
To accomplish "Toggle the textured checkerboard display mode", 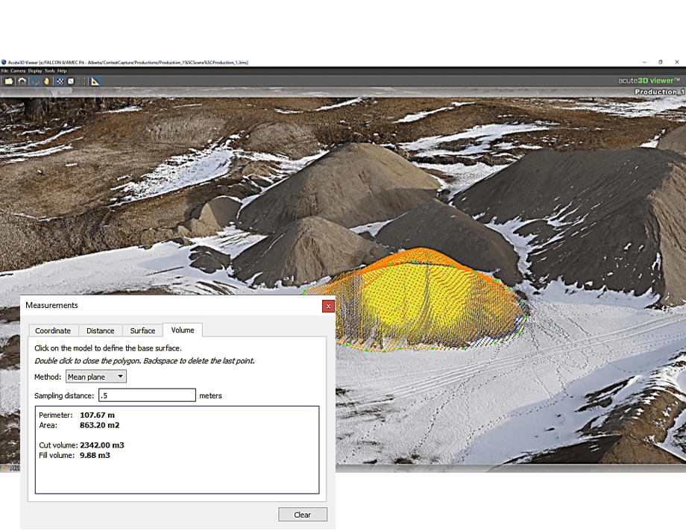I will 60,81.
